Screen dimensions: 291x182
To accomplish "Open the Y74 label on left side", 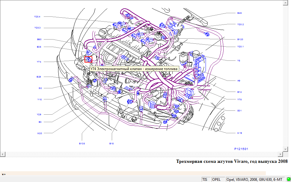I will 39,62.
